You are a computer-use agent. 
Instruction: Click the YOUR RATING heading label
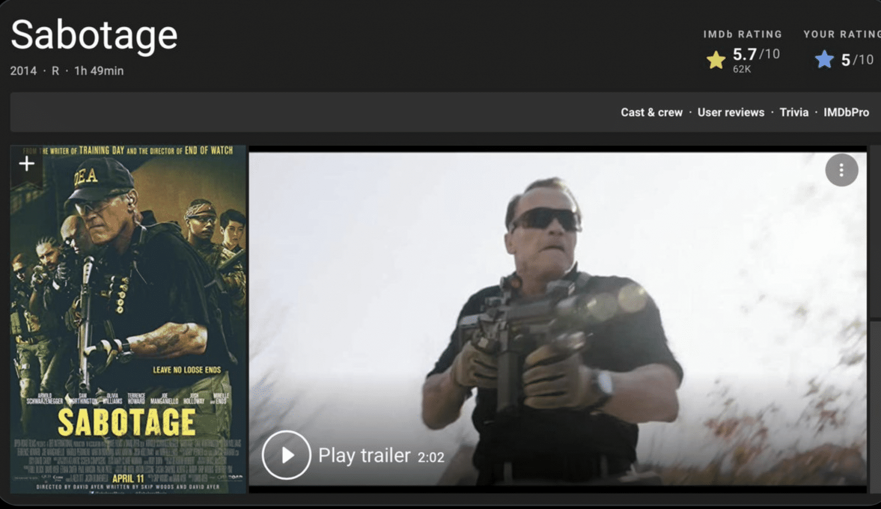[842, 34]
